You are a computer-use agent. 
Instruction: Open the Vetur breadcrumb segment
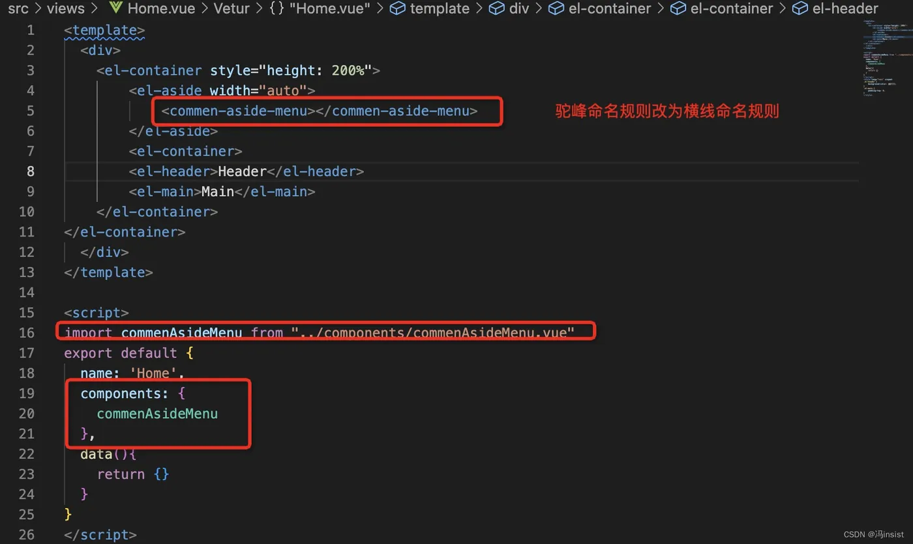pos(232,8)
